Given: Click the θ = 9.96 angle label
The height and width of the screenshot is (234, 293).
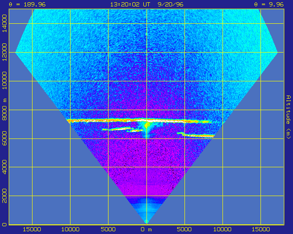Looking at the screenshot, I should 269,5.
